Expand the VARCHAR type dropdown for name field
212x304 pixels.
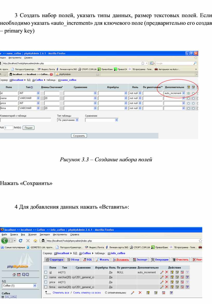(x=38, y=98)
